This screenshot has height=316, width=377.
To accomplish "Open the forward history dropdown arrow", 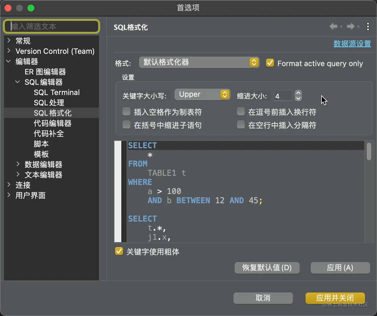I will pos(358,27).
